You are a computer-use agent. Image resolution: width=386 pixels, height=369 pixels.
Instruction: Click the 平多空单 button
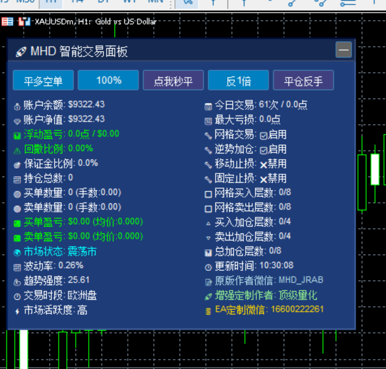[x=43, y=80]
